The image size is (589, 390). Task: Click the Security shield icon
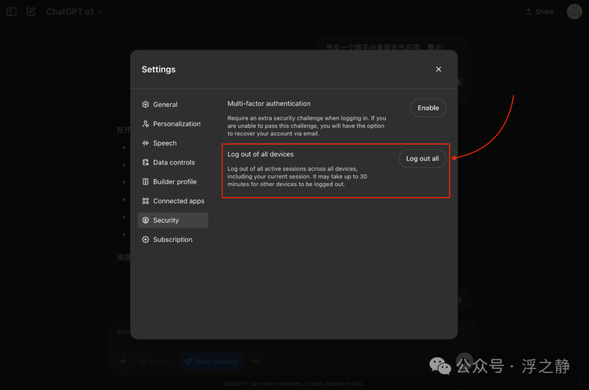[146, 220]
